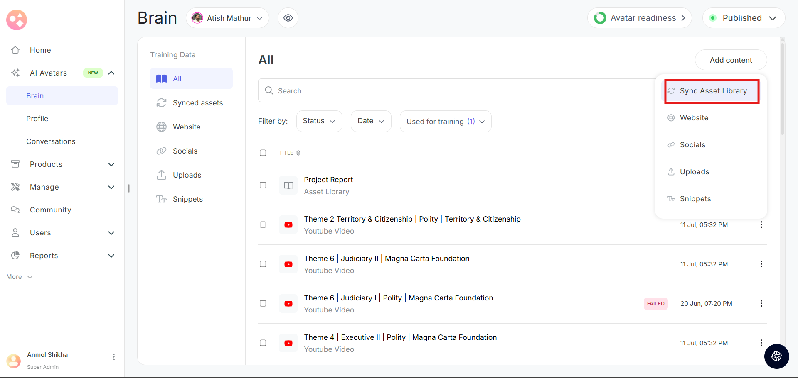Click into the Search field
This screenshot has width=798, height=378.
click(x=457, y=90)
